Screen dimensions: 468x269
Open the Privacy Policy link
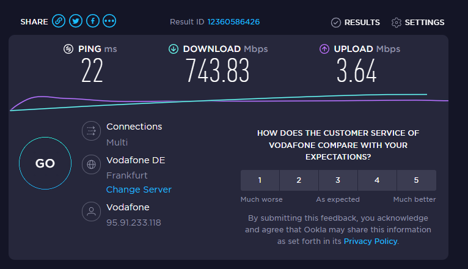pyautogui.click(x=370, y=241)
